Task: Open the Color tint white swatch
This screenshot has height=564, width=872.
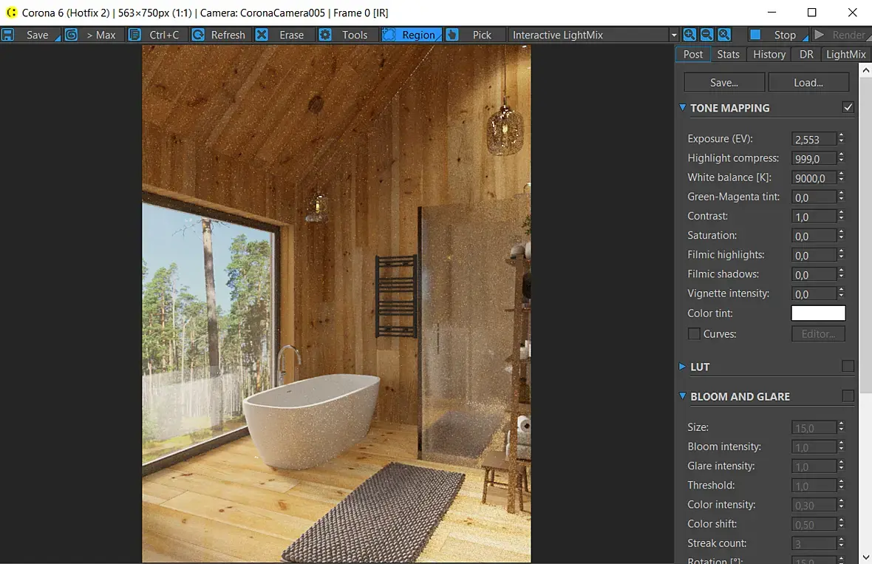Action: (818, 313)
